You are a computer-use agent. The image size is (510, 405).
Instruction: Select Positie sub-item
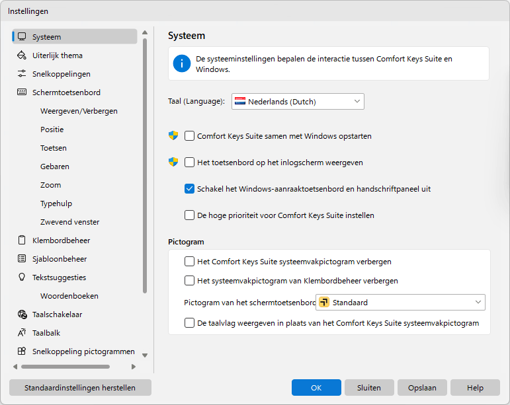pyautogui.click(x=52, y=129)
